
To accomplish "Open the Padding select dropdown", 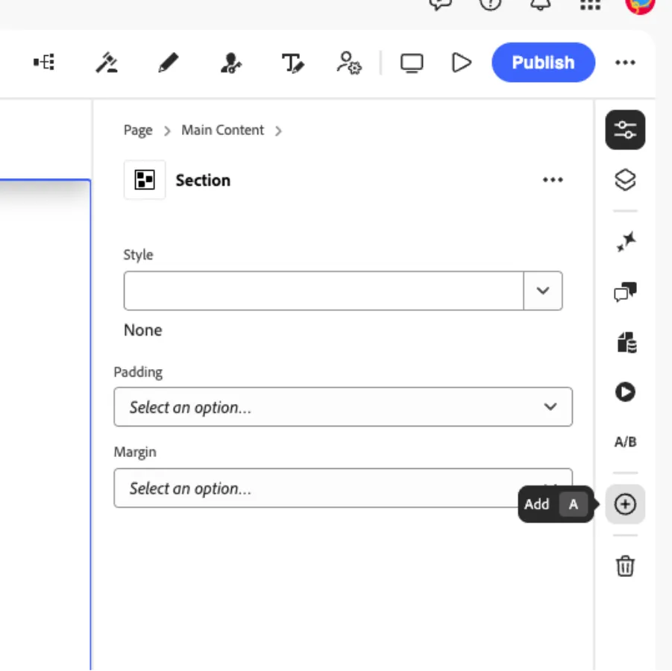I will click(x=343, y=406).
